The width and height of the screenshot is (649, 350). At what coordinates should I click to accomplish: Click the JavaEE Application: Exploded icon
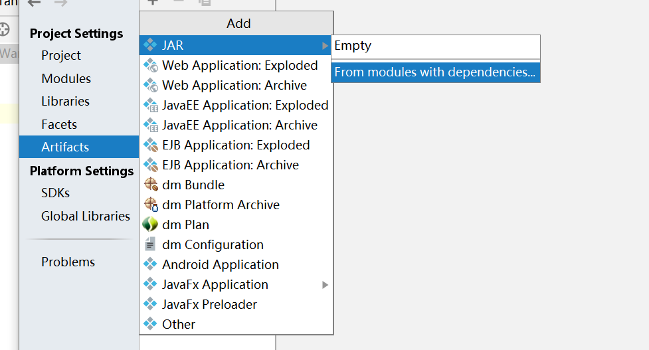(x=150, y=105)
